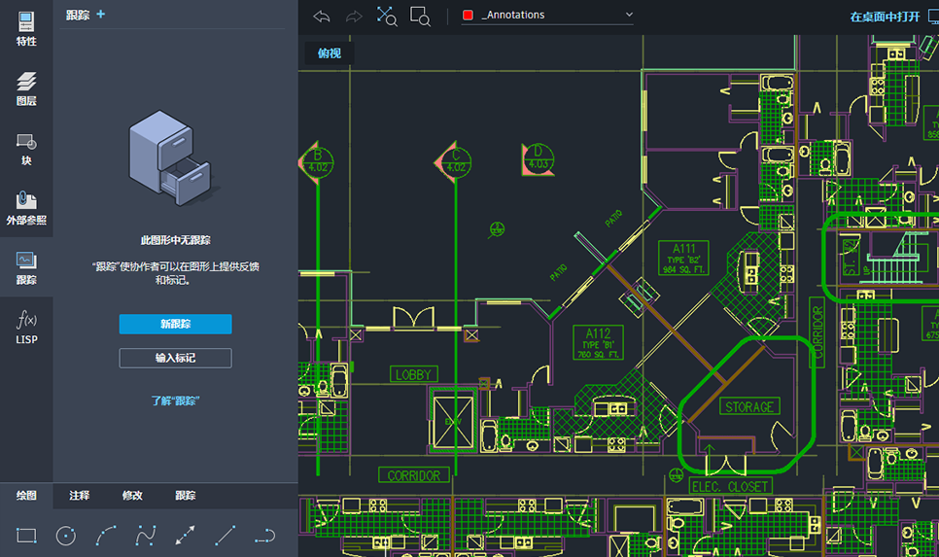Click the STORAGE room label
Image resolution: width=939 pixels, height=557 pixels.
(x=749, y=406)
